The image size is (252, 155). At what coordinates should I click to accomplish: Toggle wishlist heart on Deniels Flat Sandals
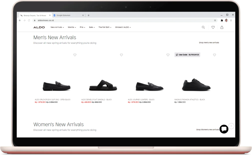(x=121, y=55)
